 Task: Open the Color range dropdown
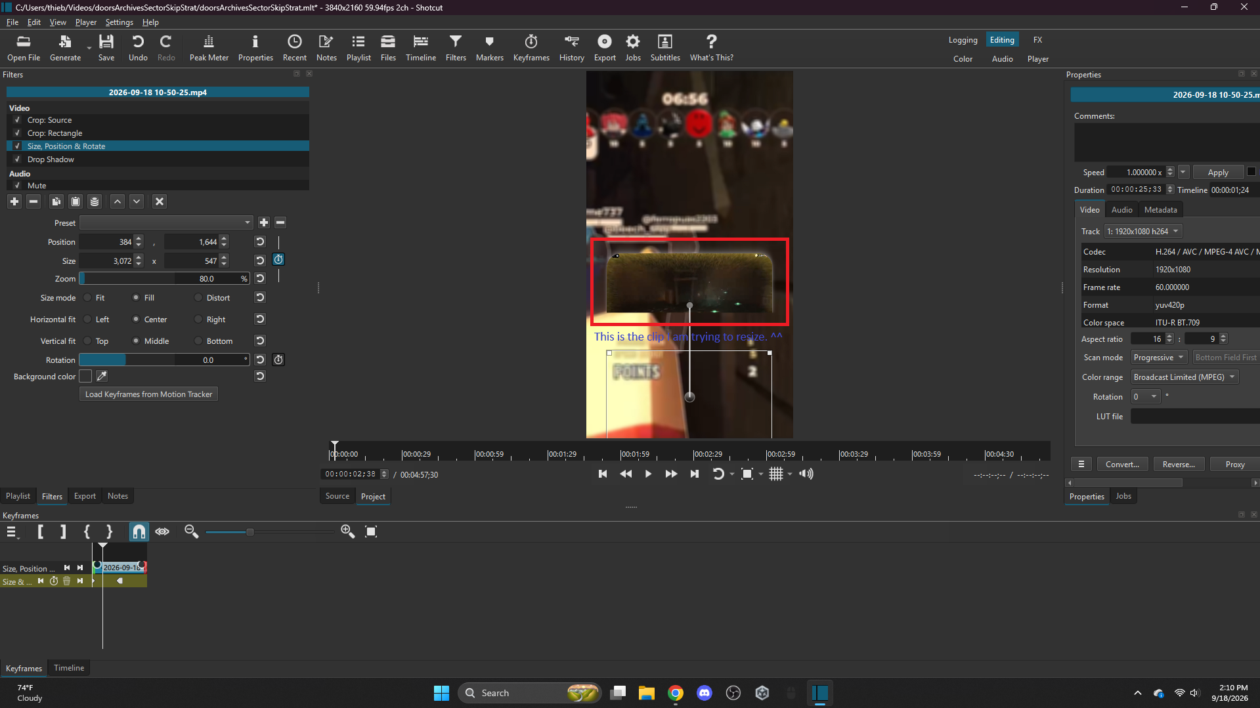1184,377
